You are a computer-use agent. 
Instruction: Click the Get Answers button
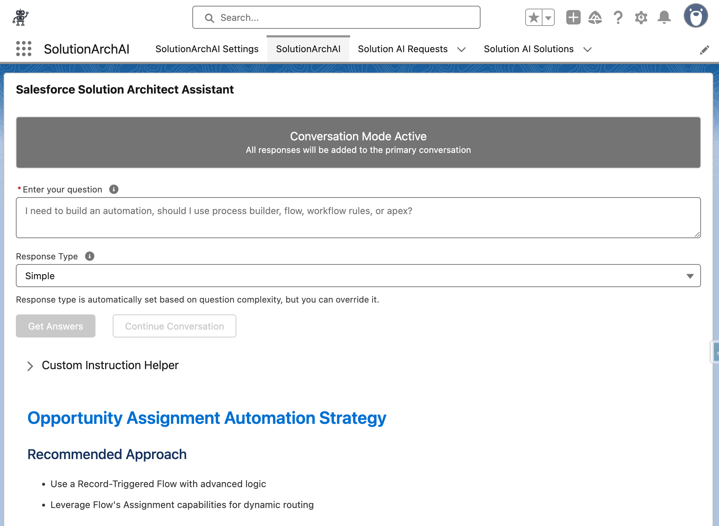tap(55, 326)
